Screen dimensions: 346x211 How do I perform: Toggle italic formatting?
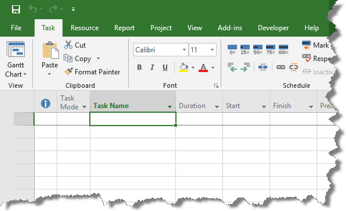click(152, 67)
